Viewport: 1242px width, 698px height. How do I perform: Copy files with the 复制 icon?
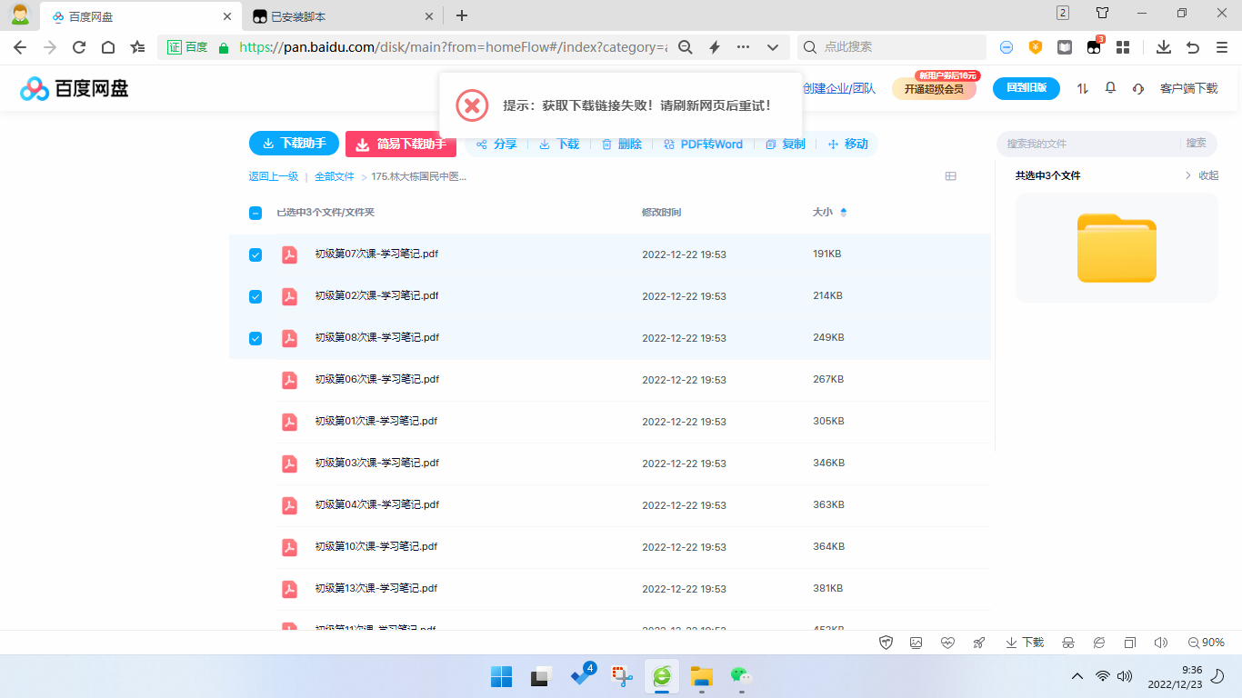pos(784,144)
